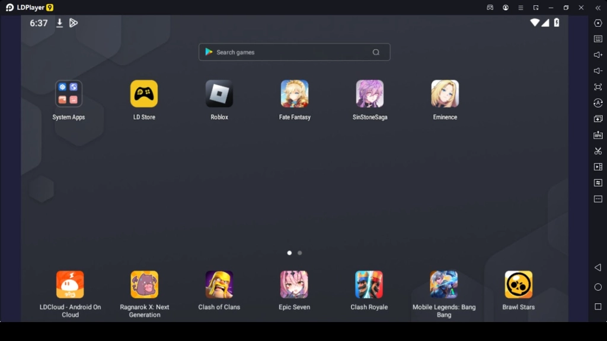Install APK using sidebar APK icon
Screen dimensions: 607x341
(x=598, y=135)
